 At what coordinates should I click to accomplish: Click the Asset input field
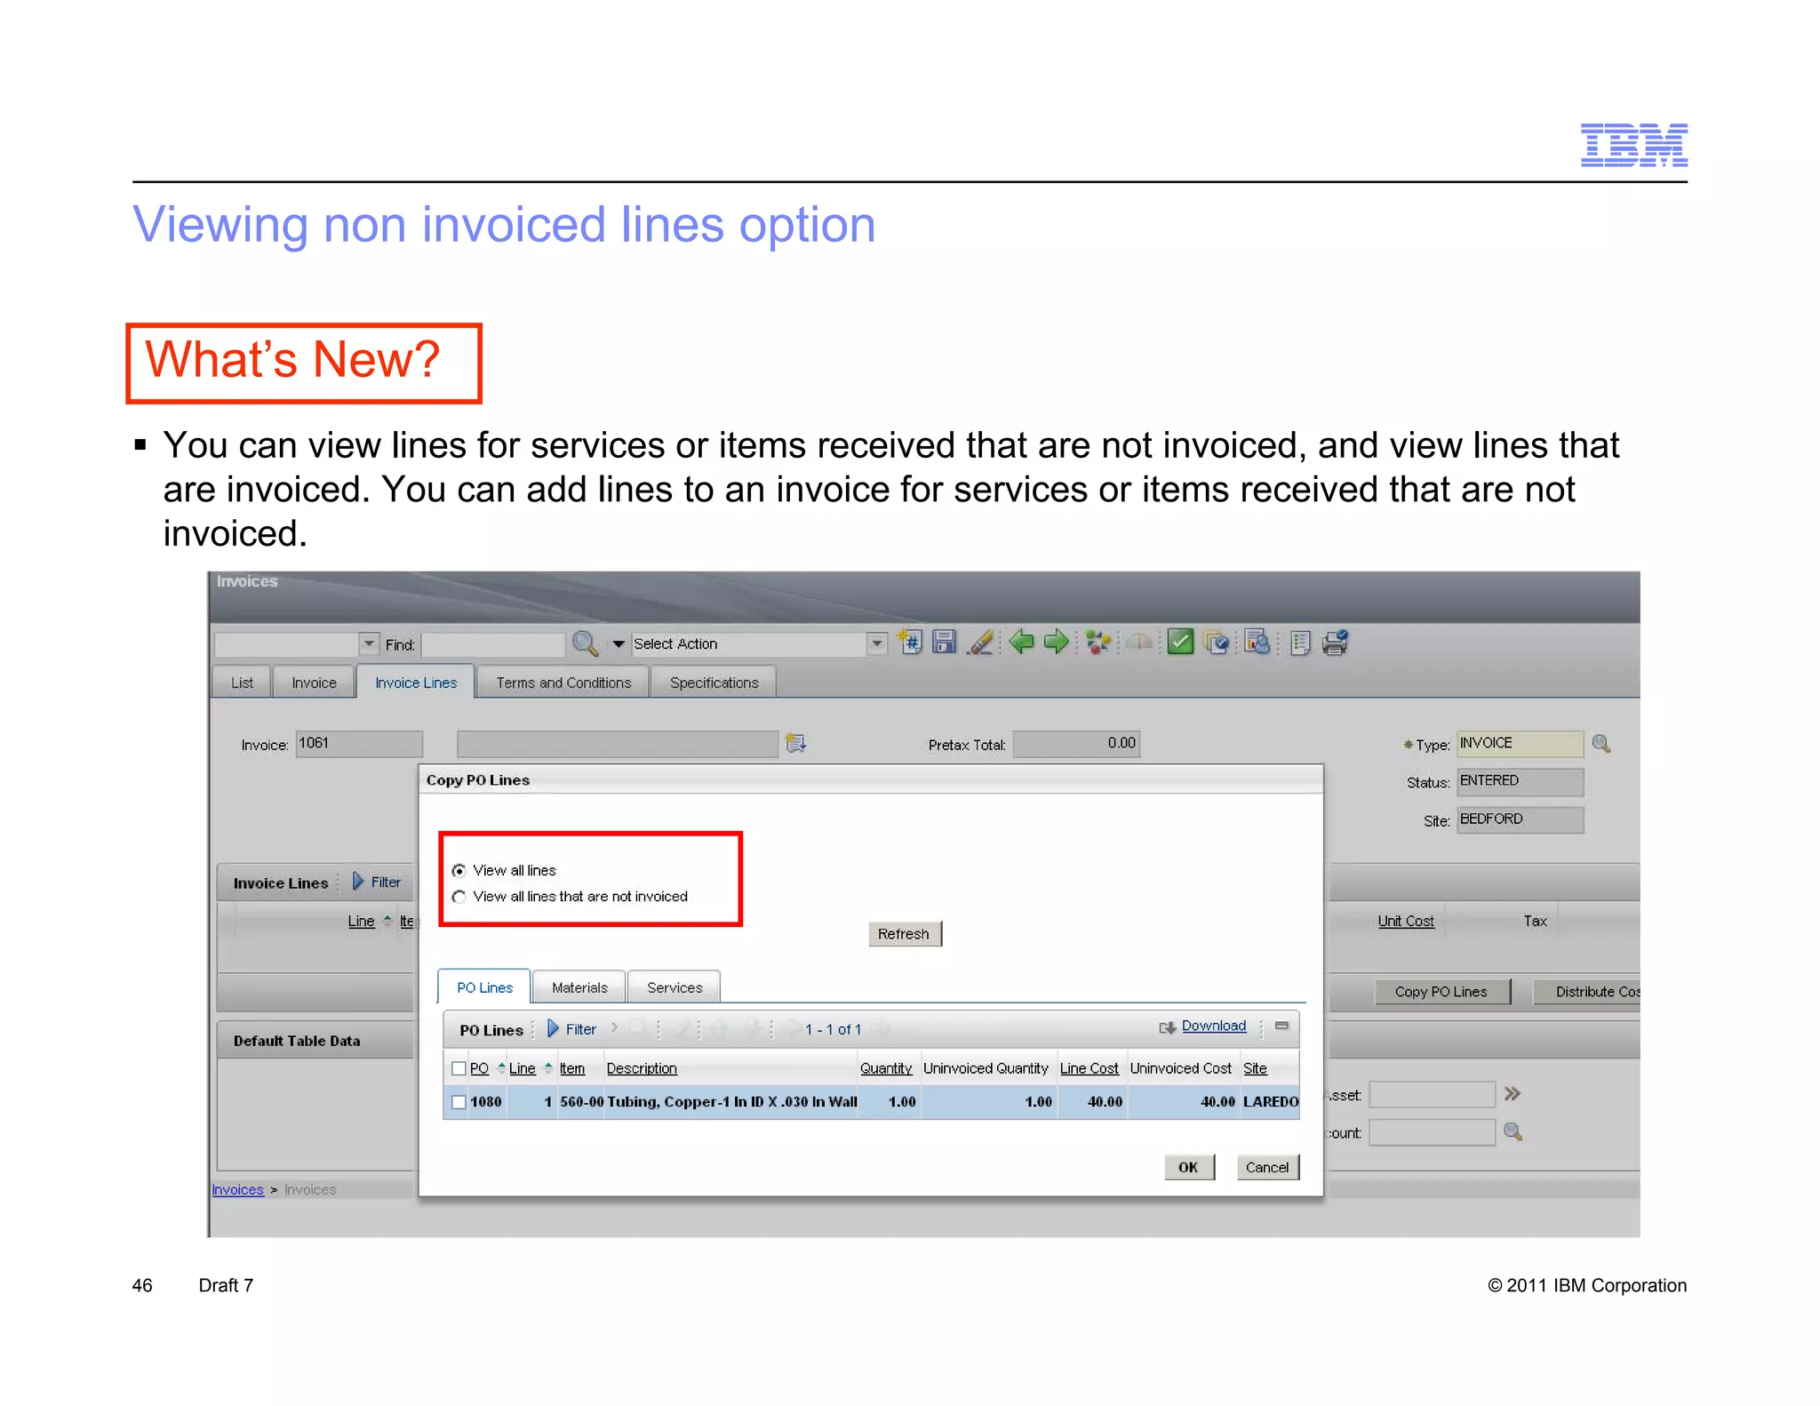click(1432, 1094)
